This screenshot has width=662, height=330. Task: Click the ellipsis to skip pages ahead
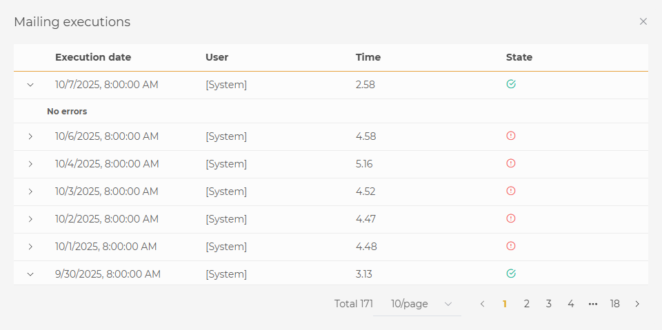coord(592,304)
